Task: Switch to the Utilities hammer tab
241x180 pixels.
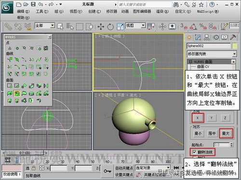Action: click(233, 38)
